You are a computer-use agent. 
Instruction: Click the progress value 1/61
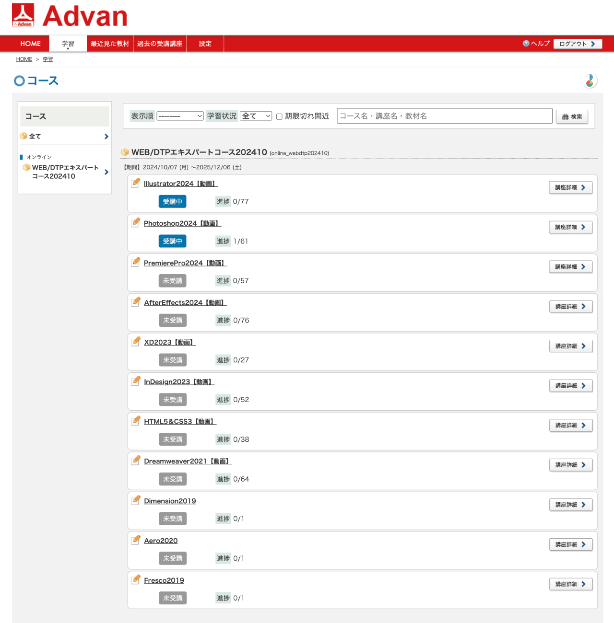pos(240,241)
